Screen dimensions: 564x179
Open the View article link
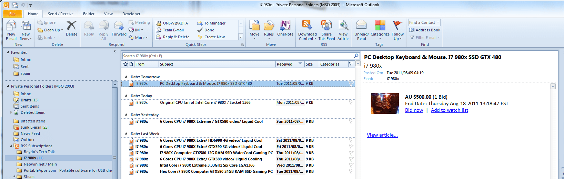382,135
